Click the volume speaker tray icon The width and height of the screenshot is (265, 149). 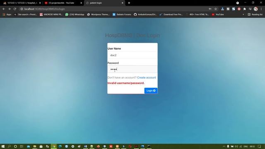tap(236, 146)
